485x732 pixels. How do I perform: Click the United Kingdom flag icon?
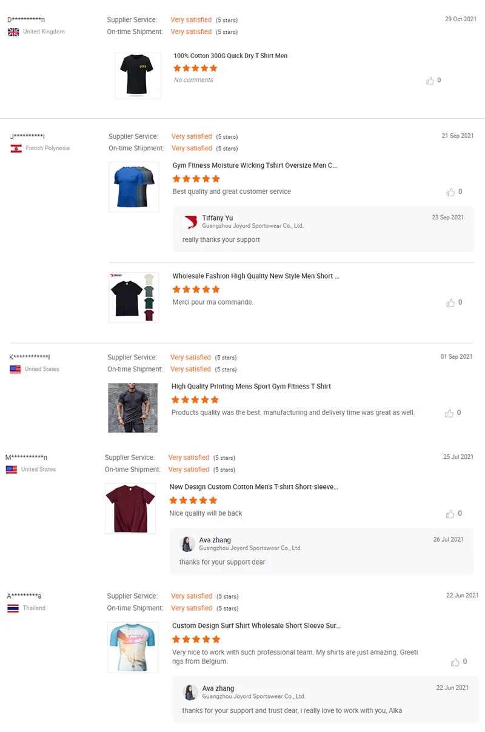tap(13, 32)
